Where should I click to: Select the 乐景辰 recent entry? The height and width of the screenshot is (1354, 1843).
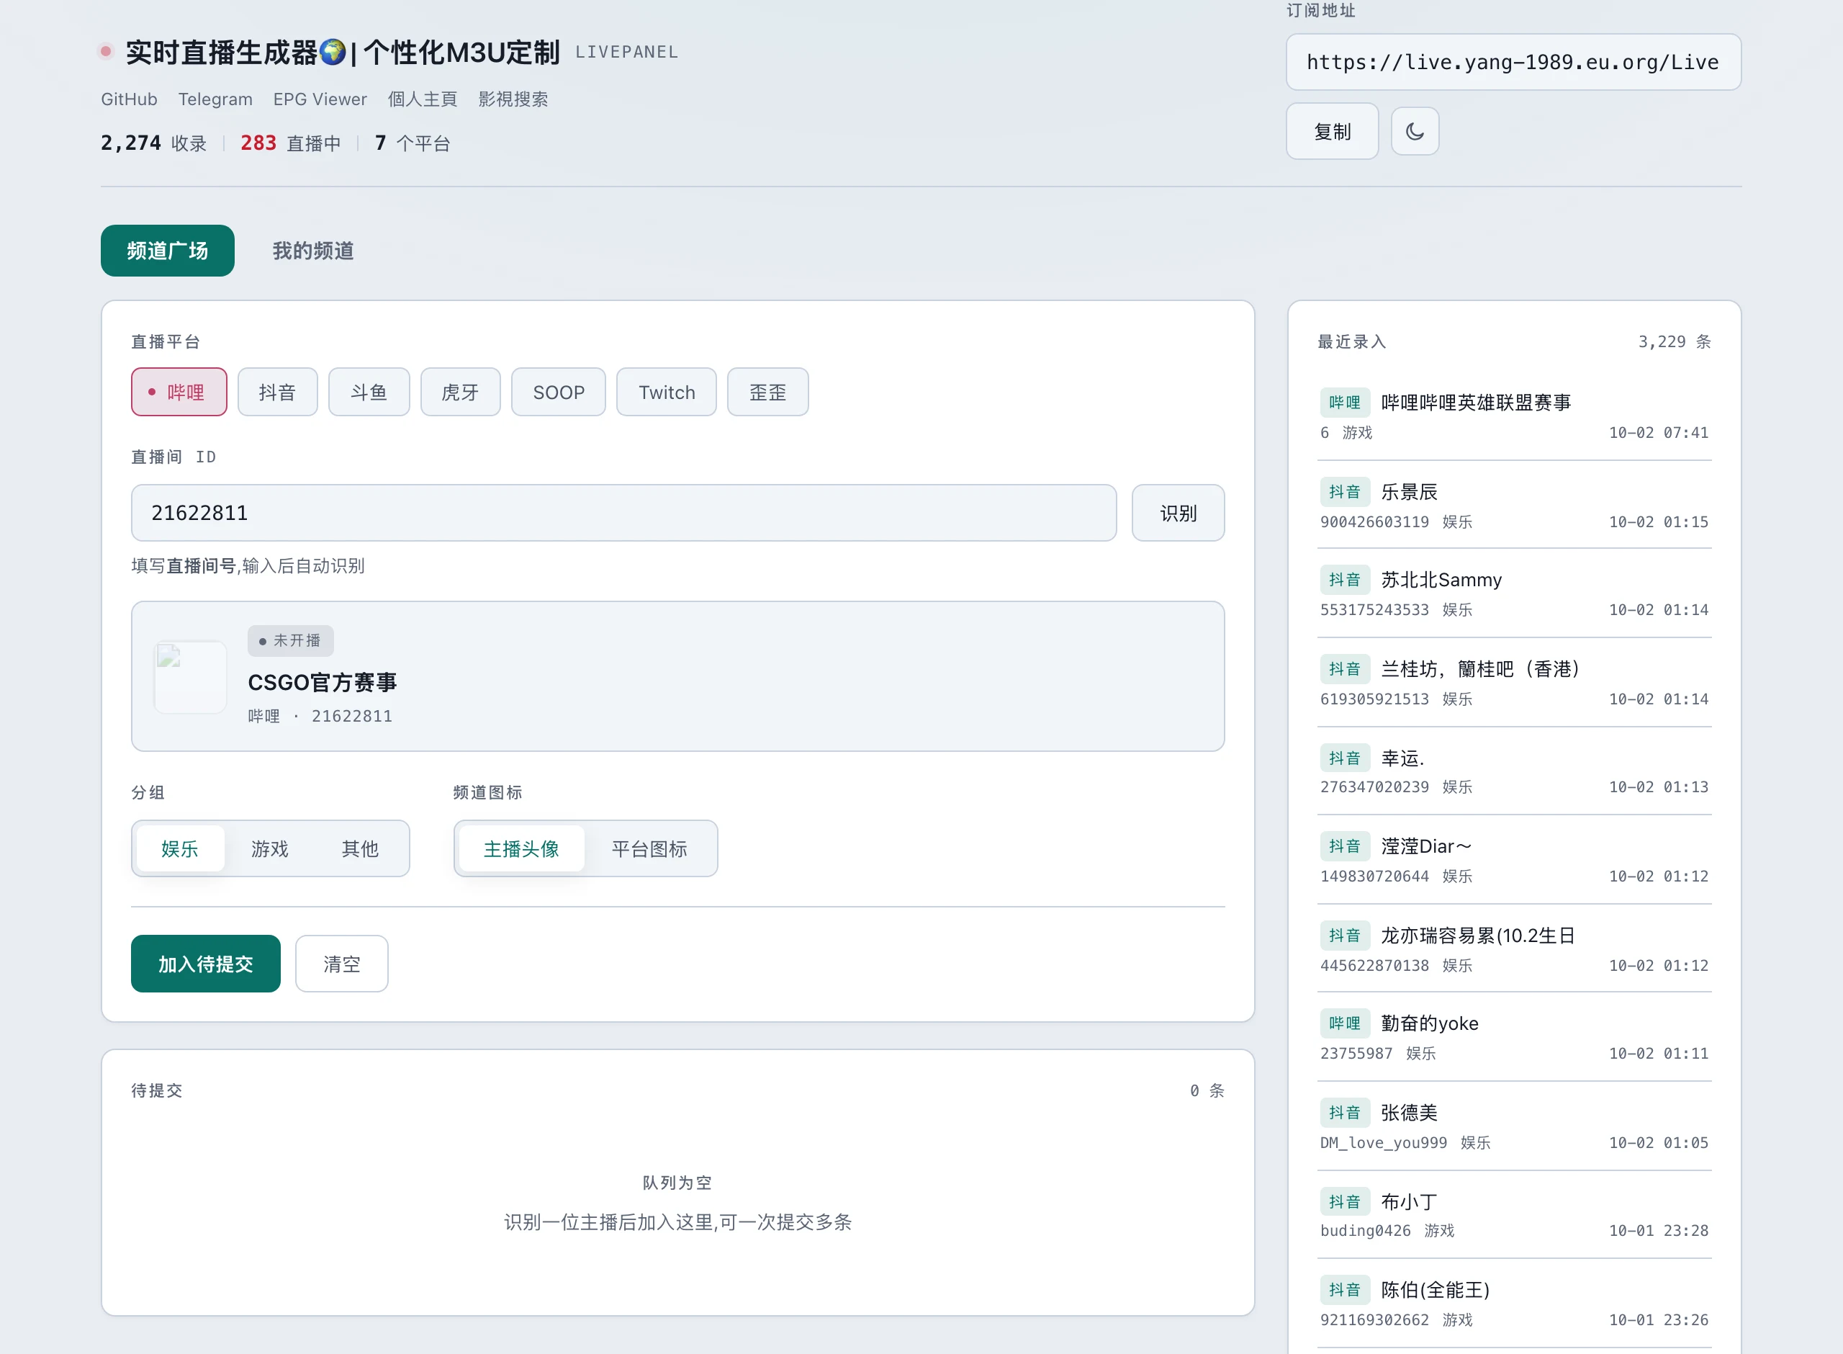point(1514,506)
